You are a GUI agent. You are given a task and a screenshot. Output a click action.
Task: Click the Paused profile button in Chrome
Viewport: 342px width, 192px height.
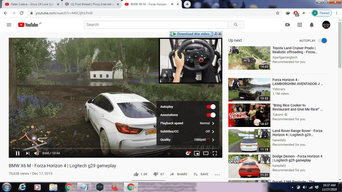point(322,13)
